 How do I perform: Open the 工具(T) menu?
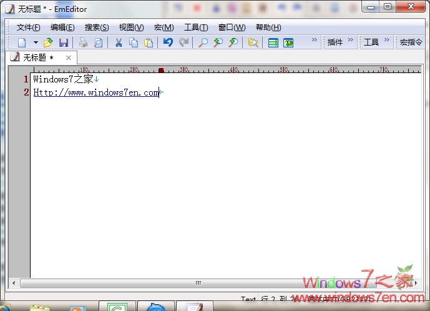coord(196,27)
